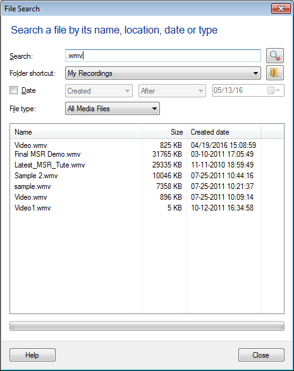The height and width of the screenshot is (371, 294).
Task: Click the search progress bar
Action: point(147,325)
